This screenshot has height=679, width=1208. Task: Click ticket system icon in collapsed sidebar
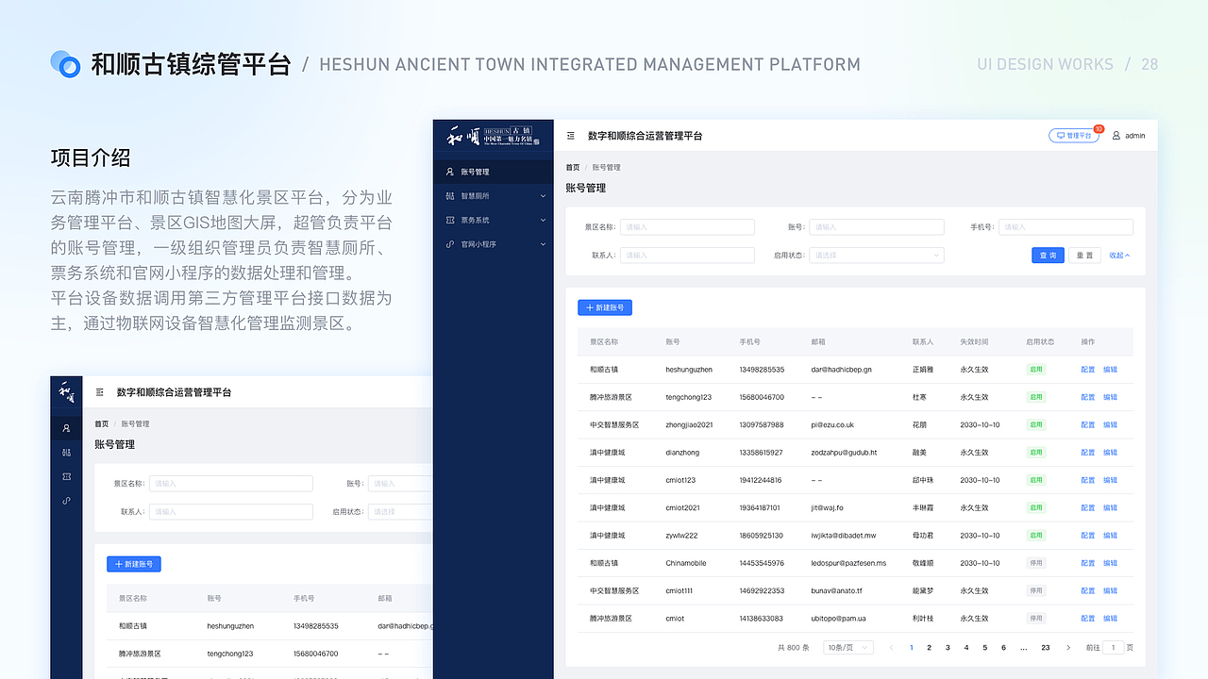click(66, 477)
